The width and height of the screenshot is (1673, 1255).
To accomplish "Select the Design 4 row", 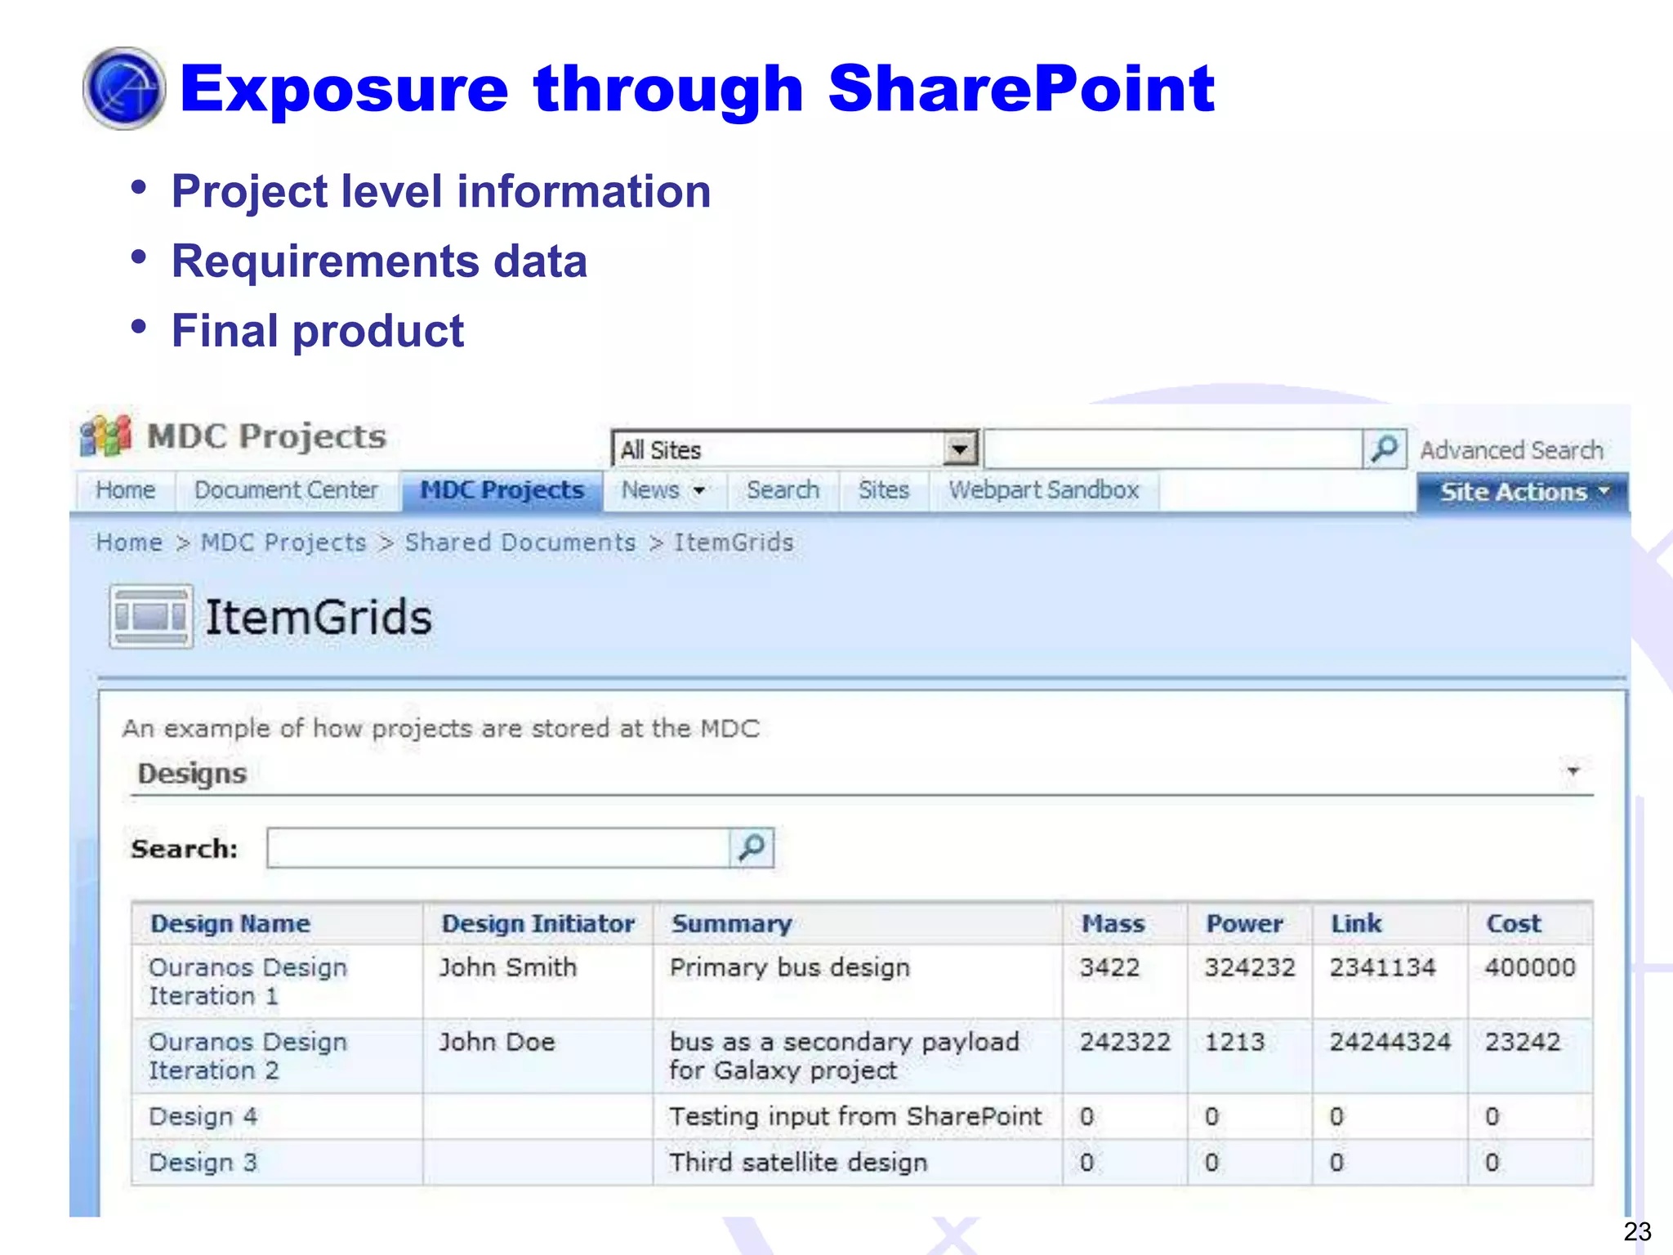I will [x=862, y=1116].
